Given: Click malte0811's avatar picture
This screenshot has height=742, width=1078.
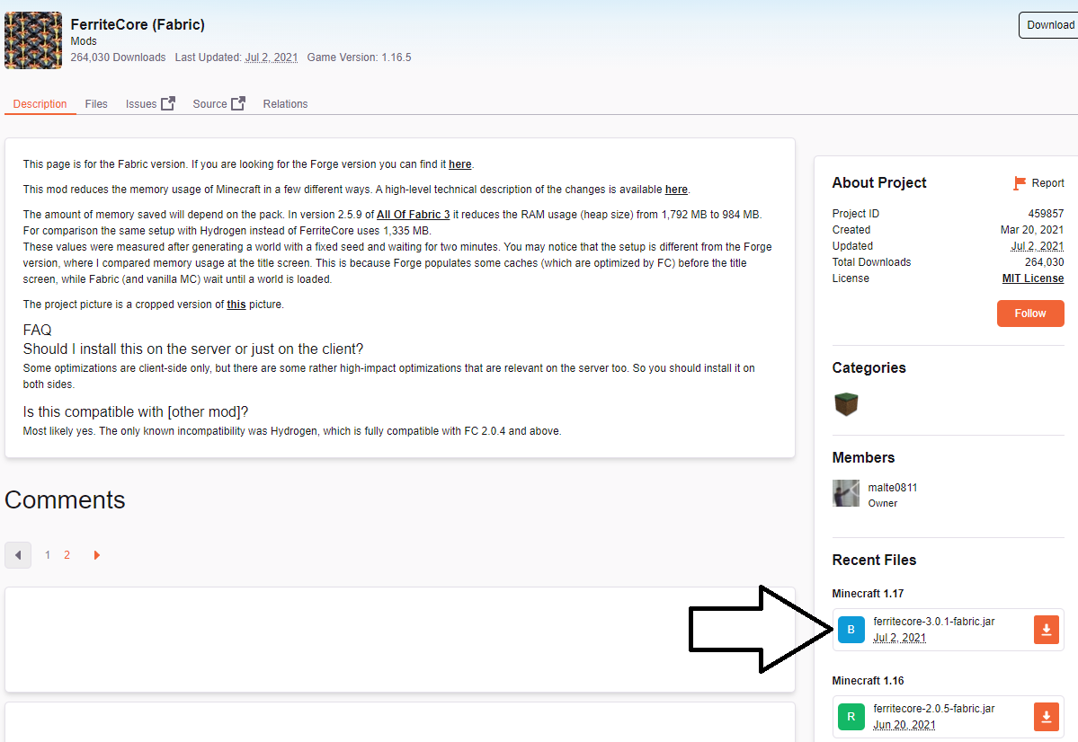Looking at the screenshot, I should point(846,493).
